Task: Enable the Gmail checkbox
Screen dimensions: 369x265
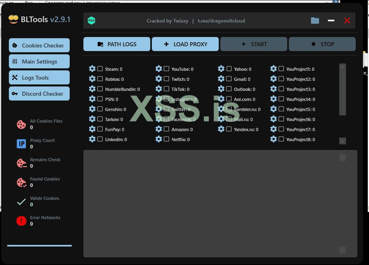Action: [229, 79]
